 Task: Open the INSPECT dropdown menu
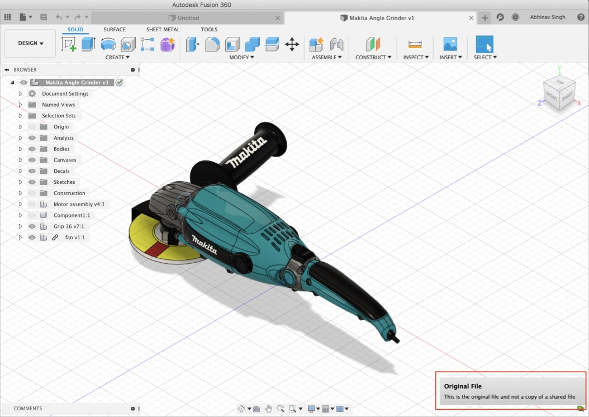click(x=415, y=57)
